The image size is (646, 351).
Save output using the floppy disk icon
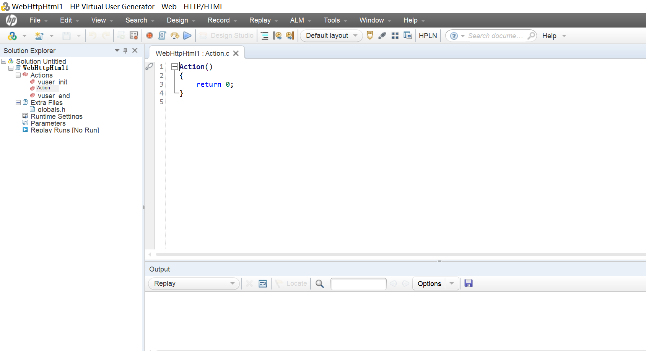[469, 283]
